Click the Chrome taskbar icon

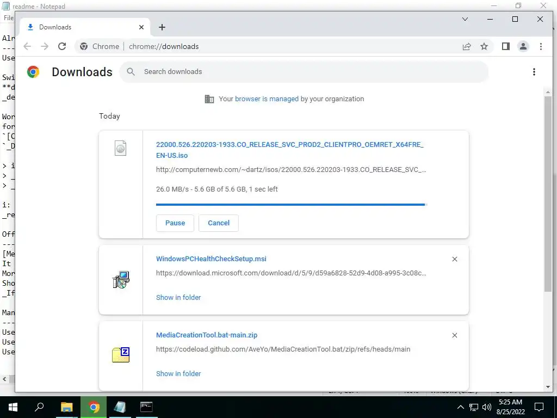[x=94, y=407]
